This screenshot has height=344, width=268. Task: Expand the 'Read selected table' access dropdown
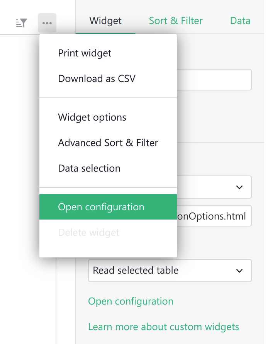170,271
